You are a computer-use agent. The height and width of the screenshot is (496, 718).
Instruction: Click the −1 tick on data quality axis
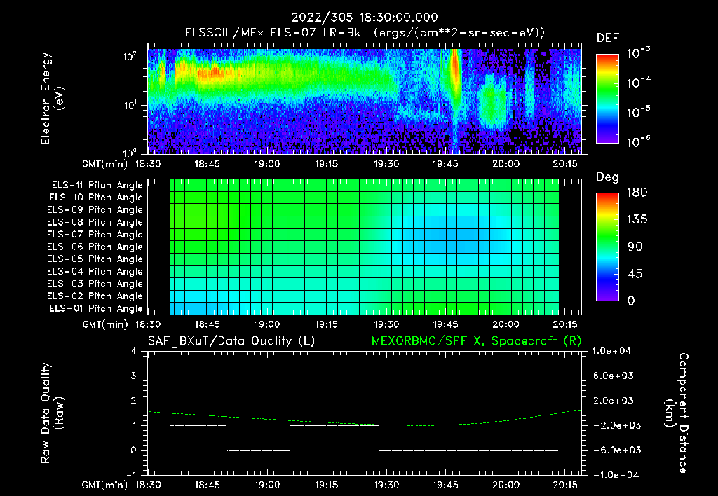(x=131, y=474)
